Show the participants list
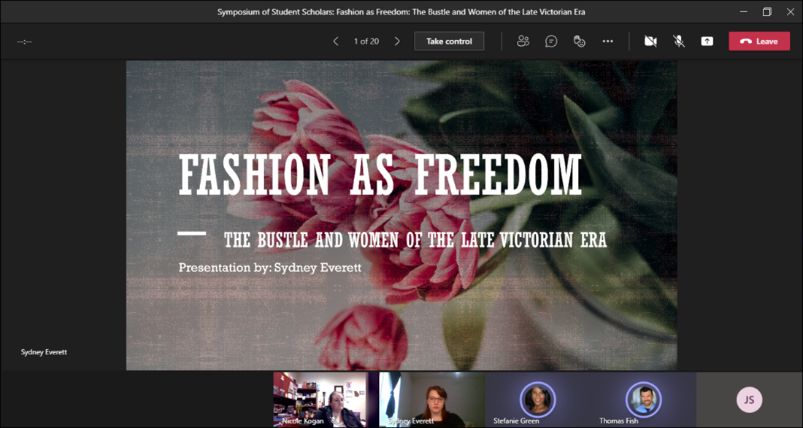803x428 pixels. pyautogui.click(x=523, y=42)
